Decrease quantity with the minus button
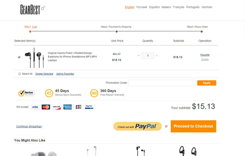 tap(139, 56)
